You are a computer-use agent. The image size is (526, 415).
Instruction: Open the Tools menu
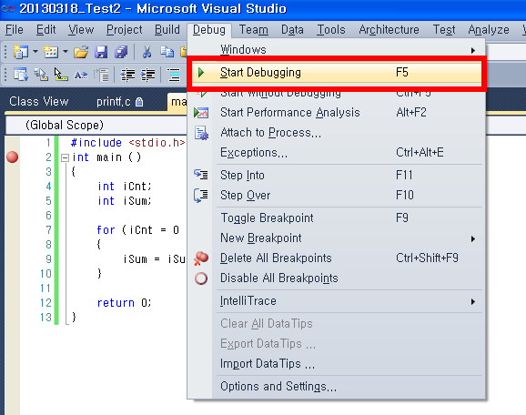331,30
